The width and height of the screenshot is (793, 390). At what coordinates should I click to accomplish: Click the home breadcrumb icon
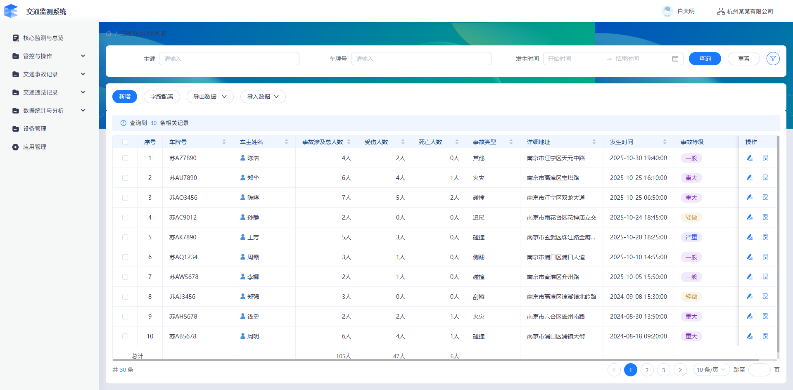[109, 33]
